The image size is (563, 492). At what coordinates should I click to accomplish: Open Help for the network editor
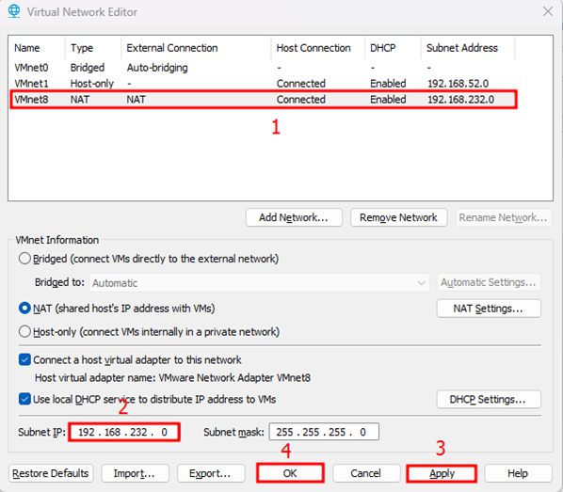[518, 473]
